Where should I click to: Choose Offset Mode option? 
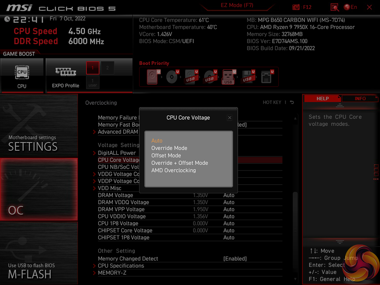click(166, 156)
